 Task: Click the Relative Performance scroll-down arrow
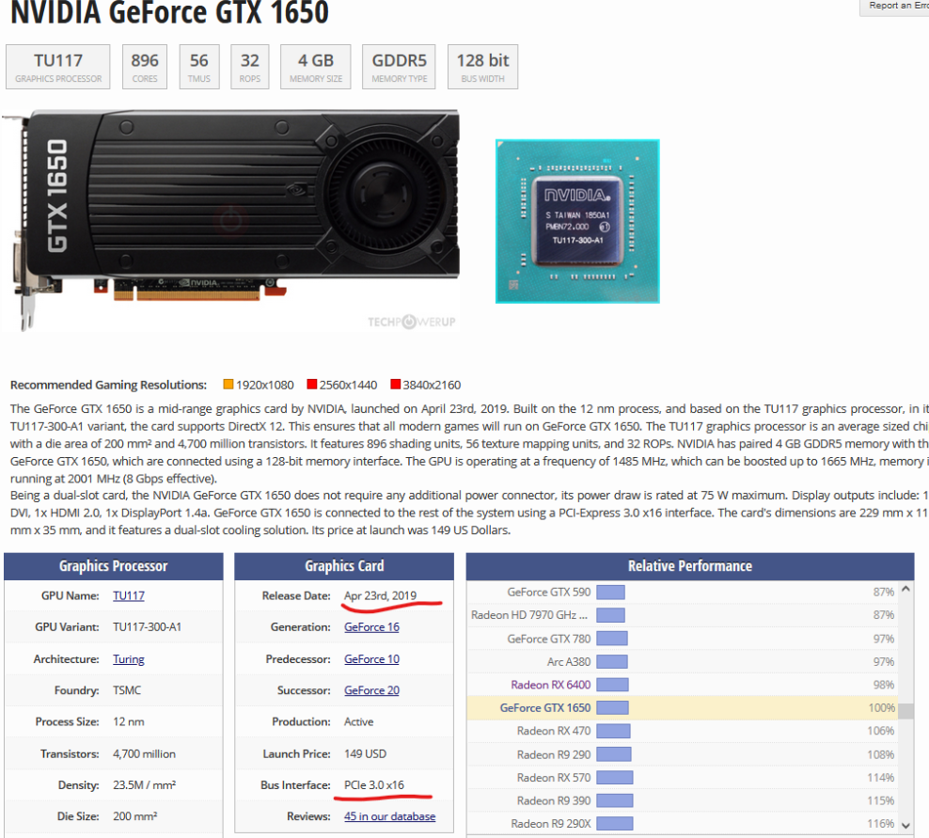[905, 825]
